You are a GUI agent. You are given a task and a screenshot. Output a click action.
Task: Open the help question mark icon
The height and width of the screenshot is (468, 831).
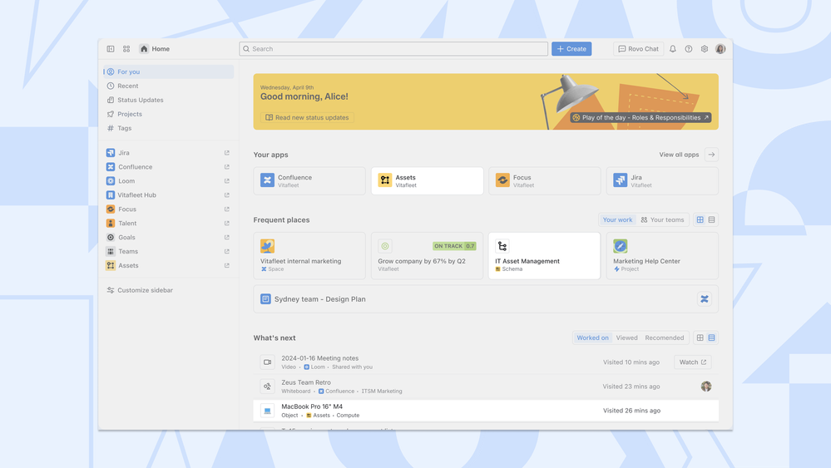pyautogui.click(x=689, y=49)
